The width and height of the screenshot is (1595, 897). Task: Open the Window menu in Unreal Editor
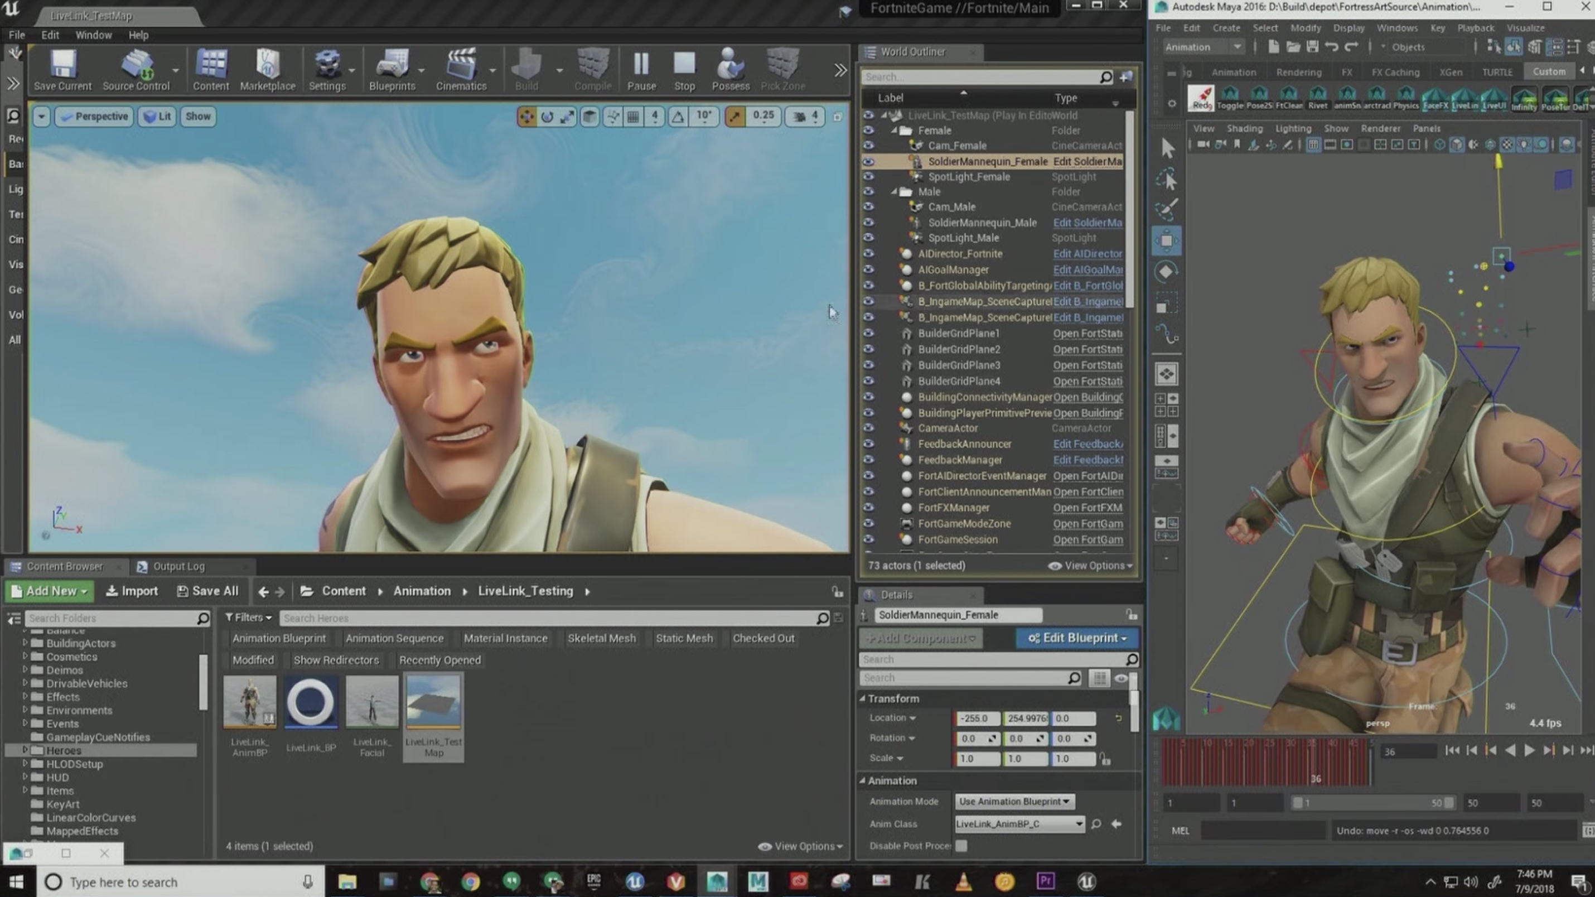click(93, 35)
